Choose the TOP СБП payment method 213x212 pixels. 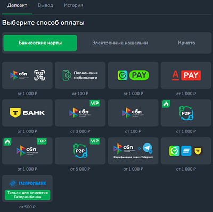[27, 151]
